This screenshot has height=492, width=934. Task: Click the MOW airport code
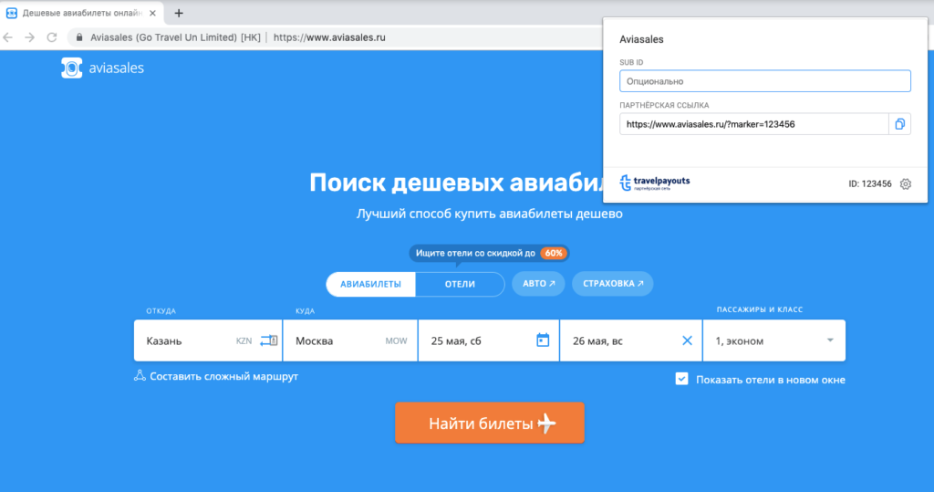pyautogui.click(x=396, y=341)
